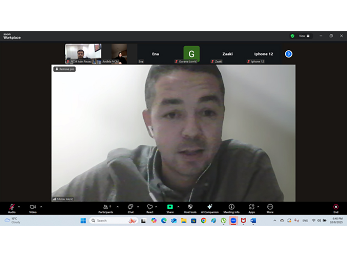Start screen sharing with the Share button
Image resolution: width=347 pixels, height=257 pixels.
(x=170, y=208)
